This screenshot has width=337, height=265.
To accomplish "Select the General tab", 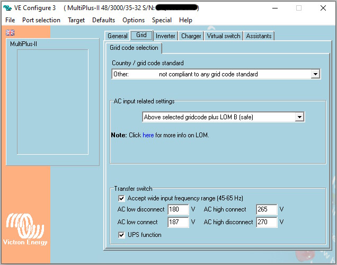I will point(118,36).
